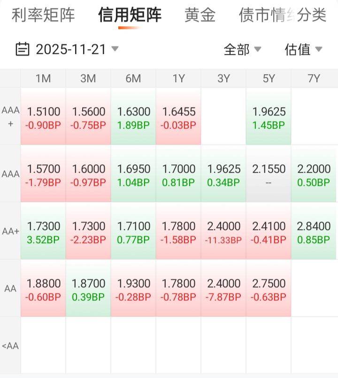Open the 黄金 tab
Image resolution: width=338 pixels, height=378 pixels.
click(x=200, y=15)
